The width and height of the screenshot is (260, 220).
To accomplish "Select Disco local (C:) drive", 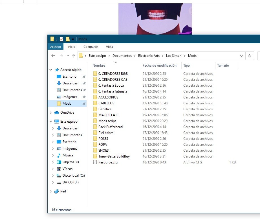I will pyautogui.click(x=73, y=176).
